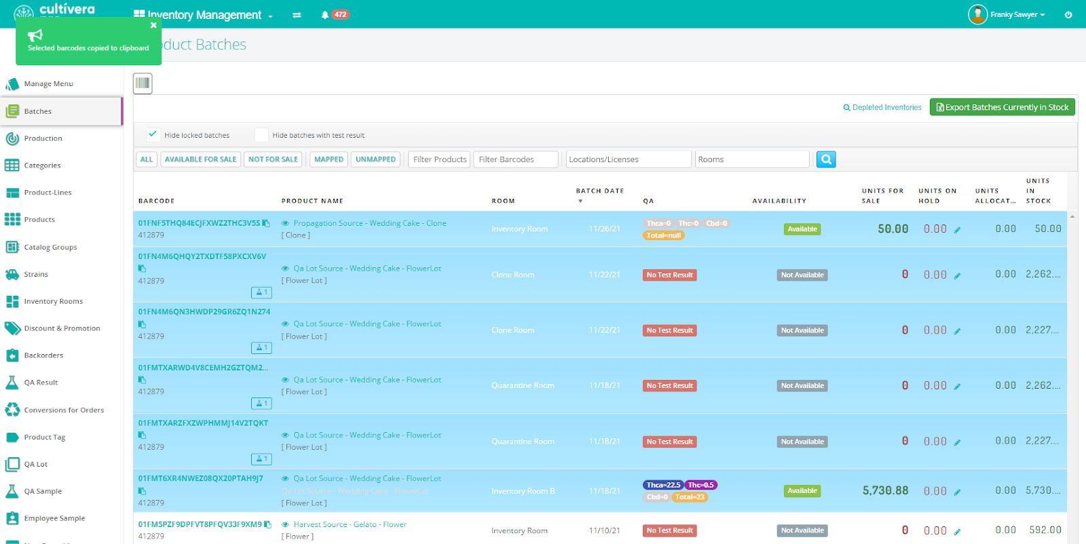Viewport: 1086px width, 544px height.
Task: Click pencil icon in 01FMT6XR4NWEZ08QX20PTAH9J7 row
Action: point(957,492)
